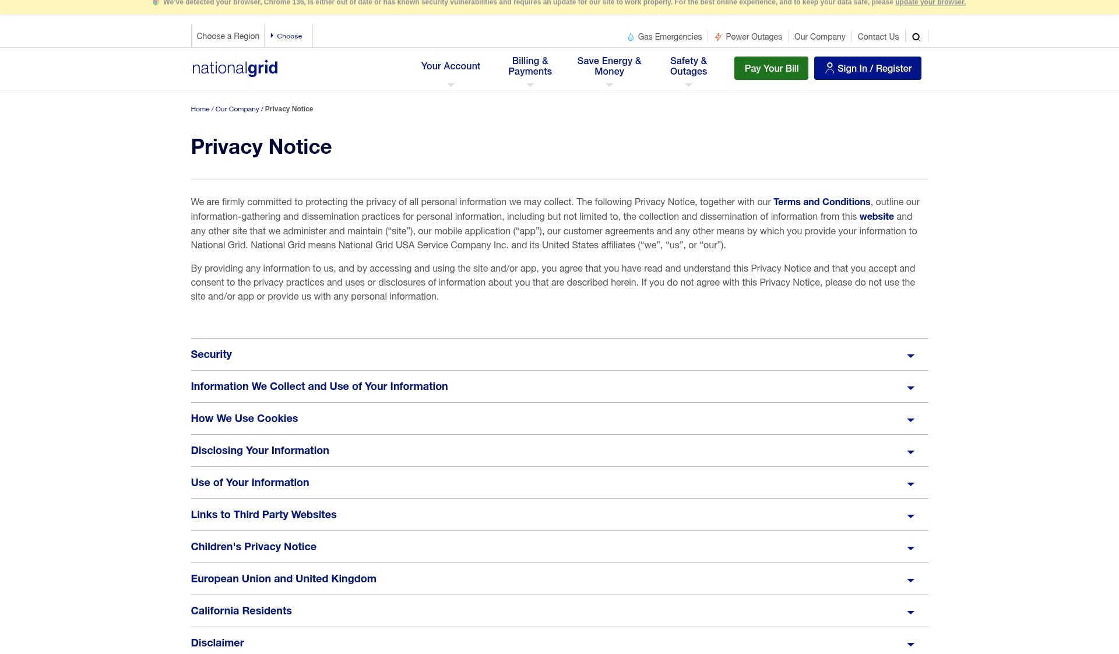The width and height of the screenshot is (1119, 654).
Task: Open the Save Energy & Money menu
Action: pos(609,66)
